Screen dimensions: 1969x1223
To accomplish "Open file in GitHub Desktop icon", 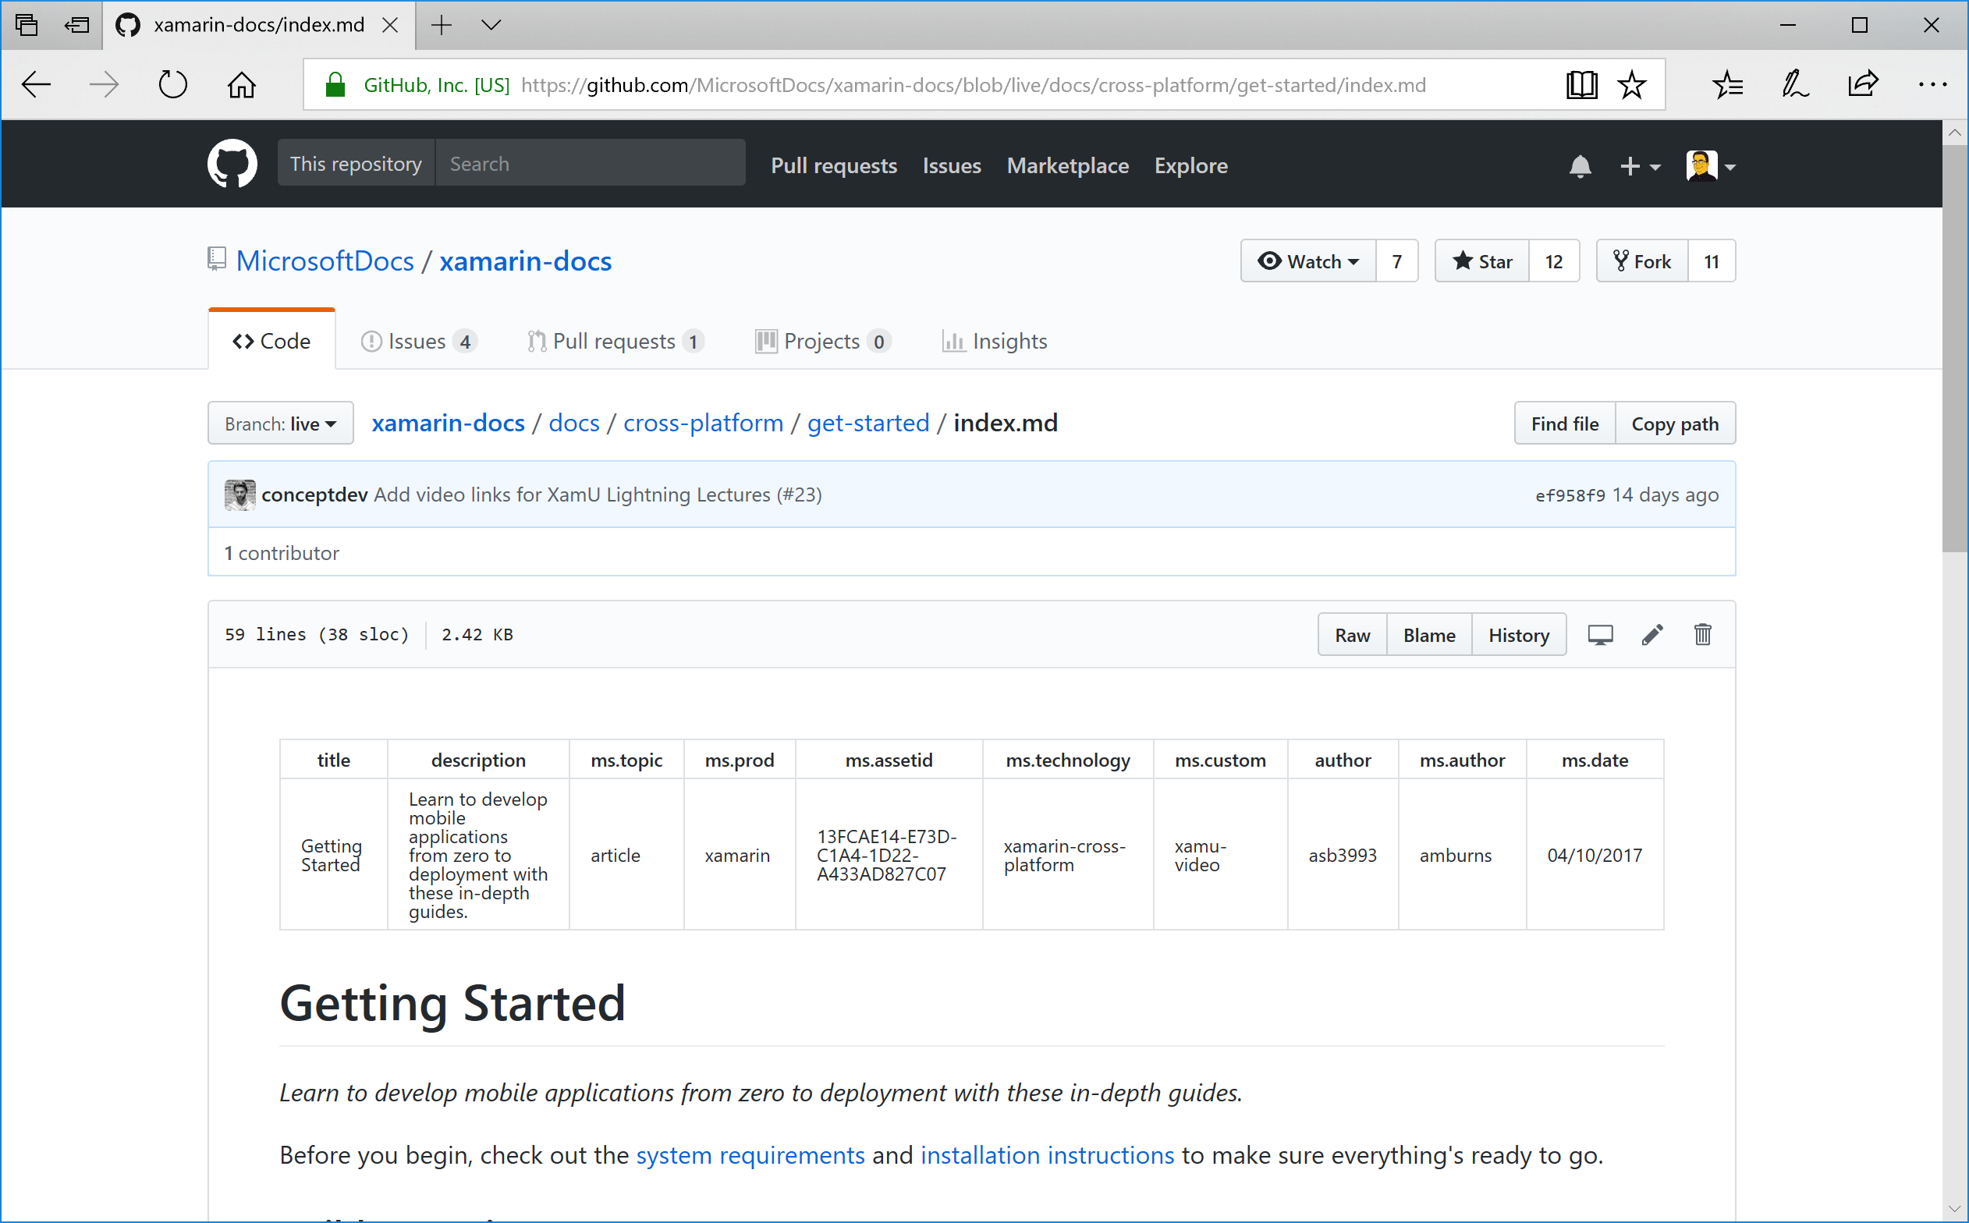I will 1599,635.
